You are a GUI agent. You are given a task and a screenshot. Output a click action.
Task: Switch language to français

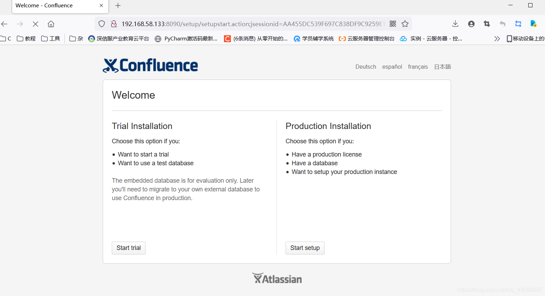[x=418, y=67]
